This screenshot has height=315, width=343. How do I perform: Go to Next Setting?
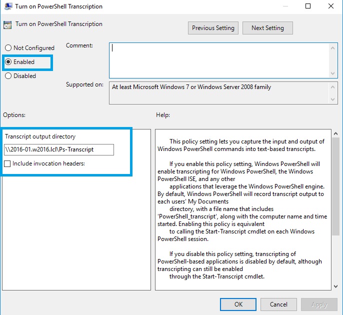pyautogui.click(x=267, y=28)
